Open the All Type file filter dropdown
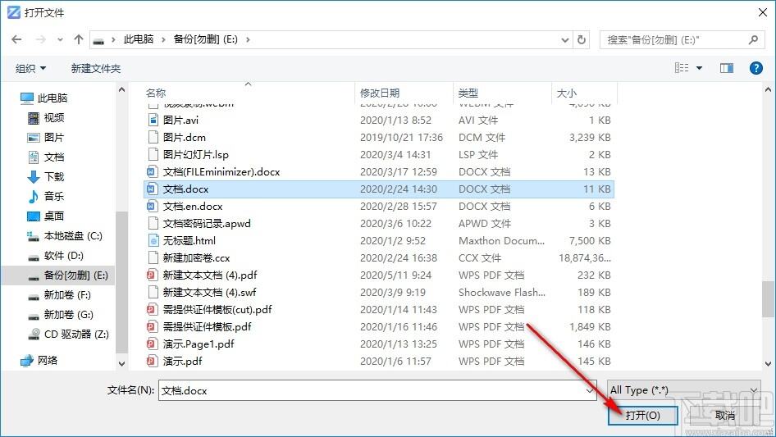The image size is (776, 437). click(684, 390)
